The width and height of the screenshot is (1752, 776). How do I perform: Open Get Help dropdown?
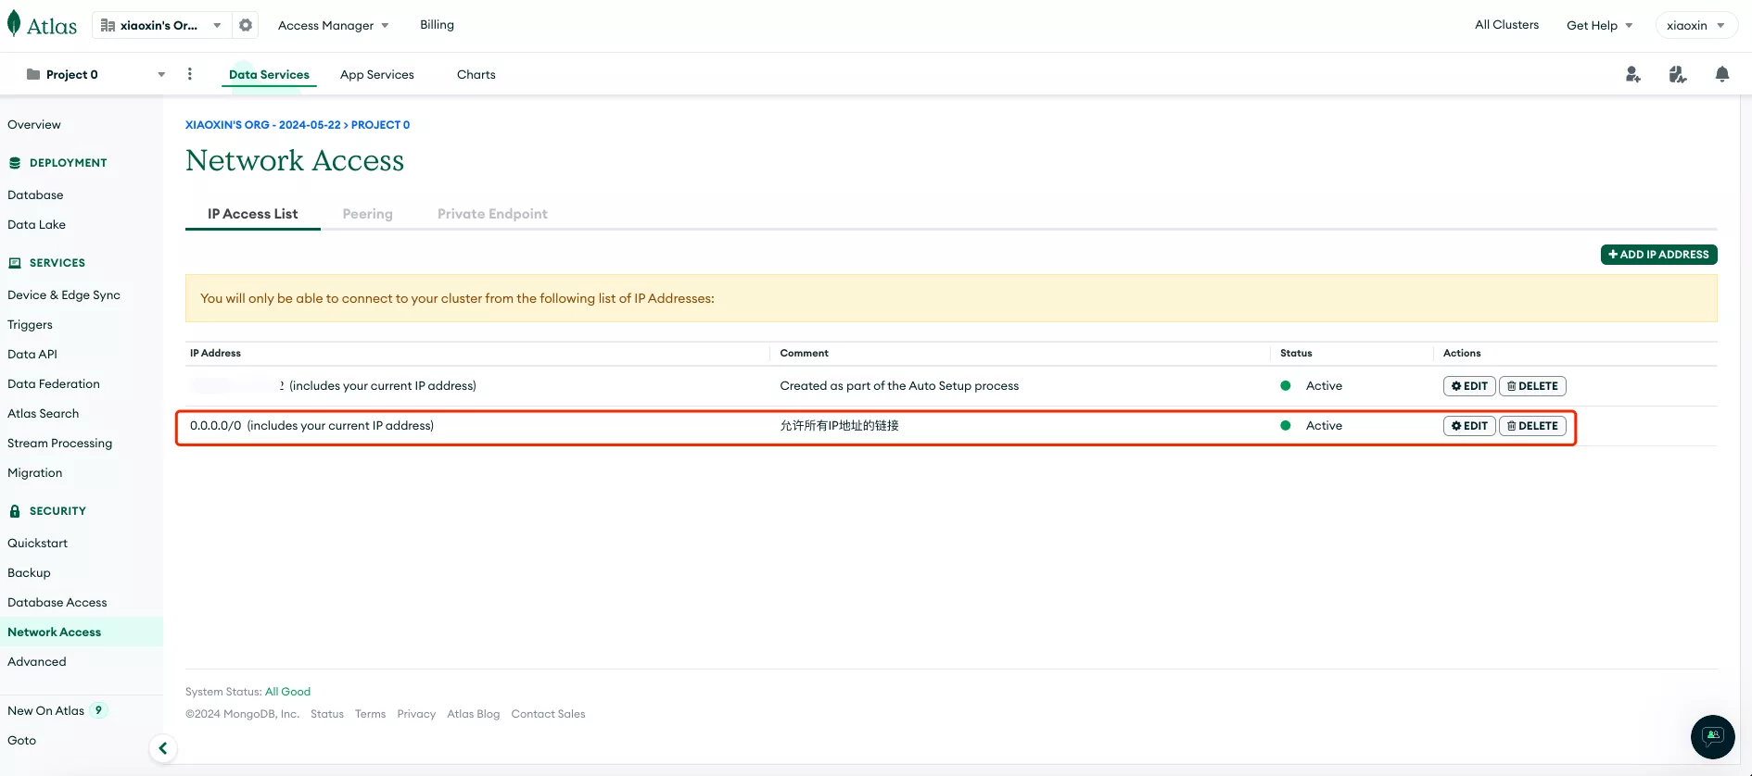(1600, 26)
